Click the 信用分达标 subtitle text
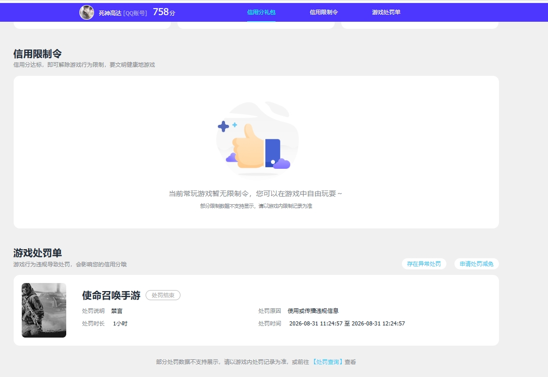Image resolution: width=548 pixels, height=377 pixels. pos(84,65)
